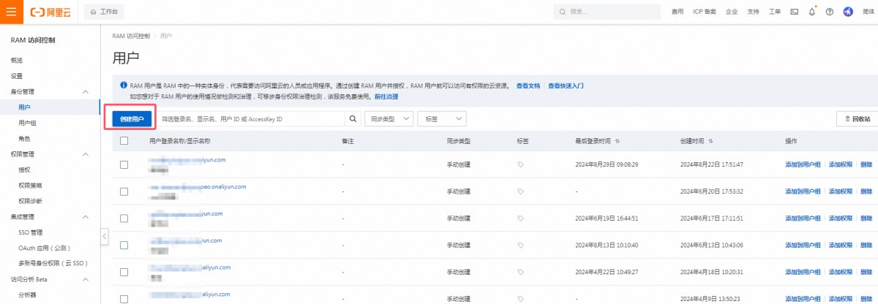Toggle the select-all checkbox in table header

pyautogui.click(x=124, y=141)
